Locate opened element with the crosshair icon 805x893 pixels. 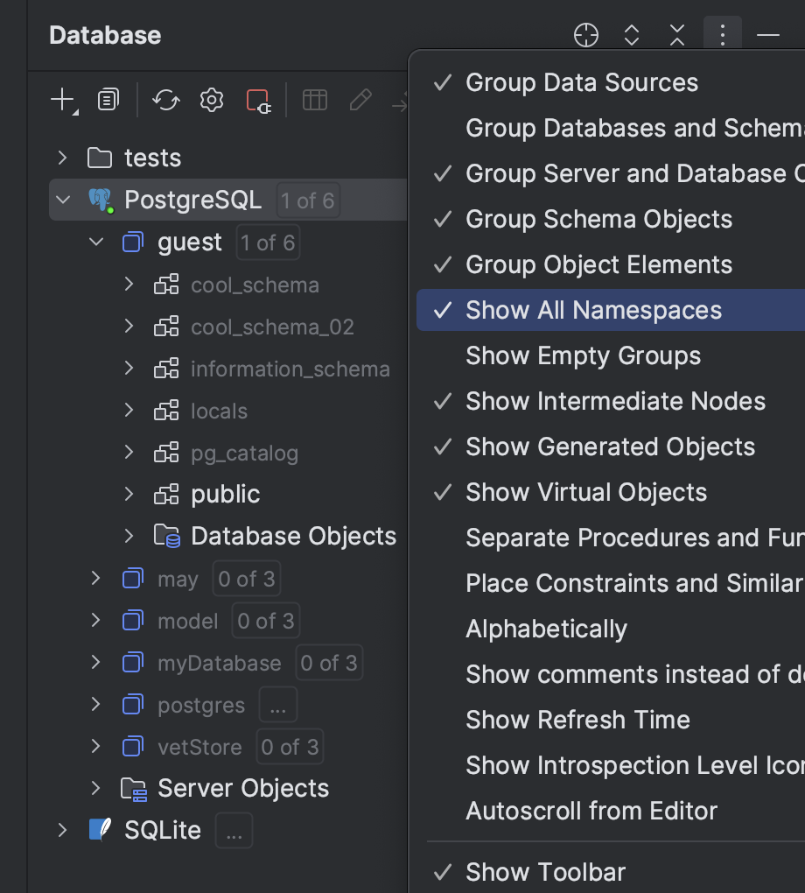tap(585, 35)
